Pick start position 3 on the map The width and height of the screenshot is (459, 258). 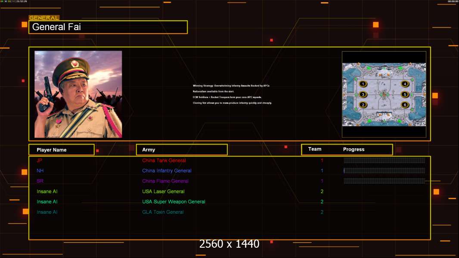coord(363,95)
